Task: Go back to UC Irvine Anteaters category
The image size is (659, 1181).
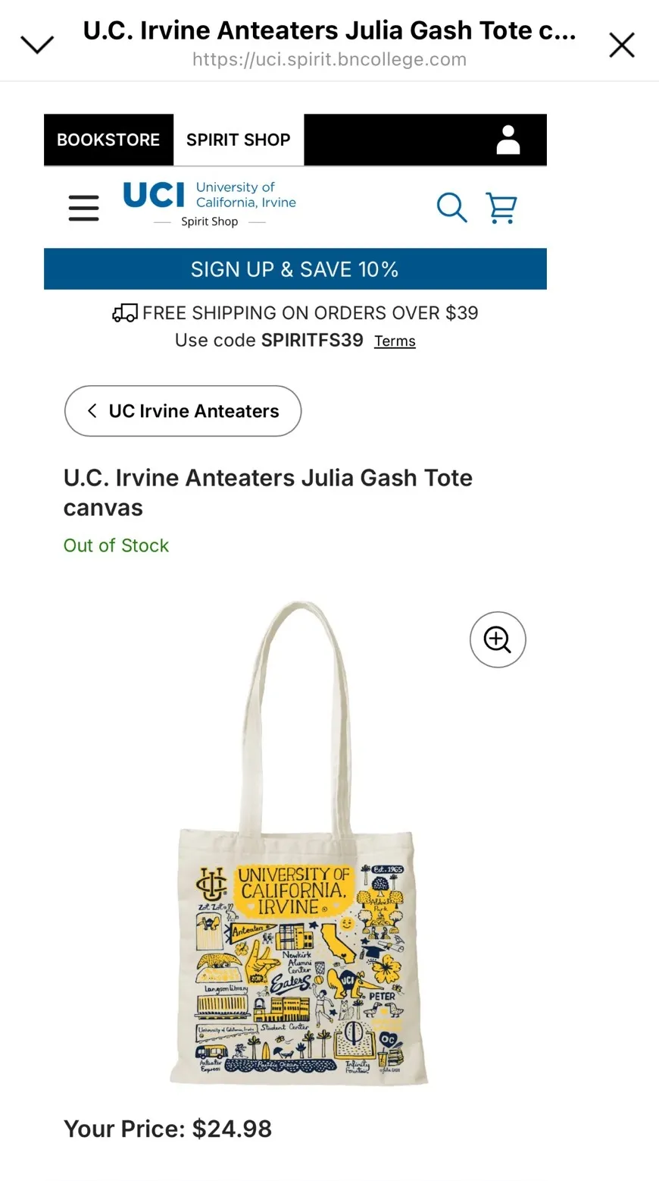Action: point(183,411)
